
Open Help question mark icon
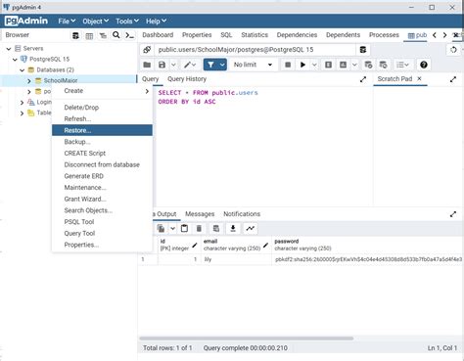point(424,65)
